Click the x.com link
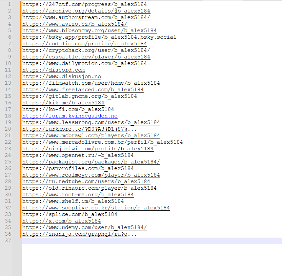Viewport: 282px width, 276px height. pyautogui.click(x=62, y=221)
